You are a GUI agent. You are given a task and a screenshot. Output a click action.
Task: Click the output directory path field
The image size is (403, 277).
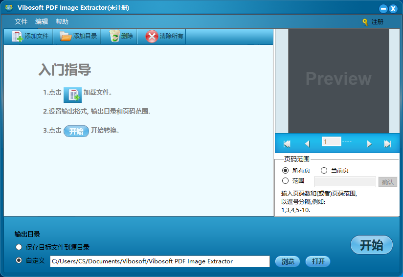(160, 261)
